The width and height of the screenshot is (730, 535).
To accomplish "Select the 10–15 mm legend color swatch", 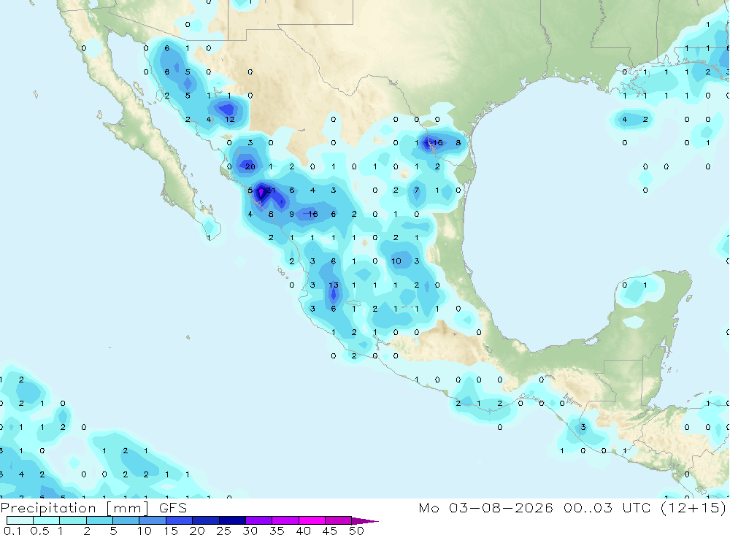I will (x=153, y=520).
